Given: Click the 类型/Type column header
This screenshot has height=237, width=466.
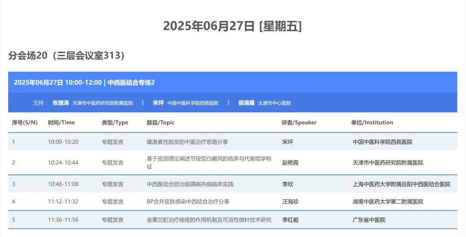Looking at the screenshot, I should 115,123.
